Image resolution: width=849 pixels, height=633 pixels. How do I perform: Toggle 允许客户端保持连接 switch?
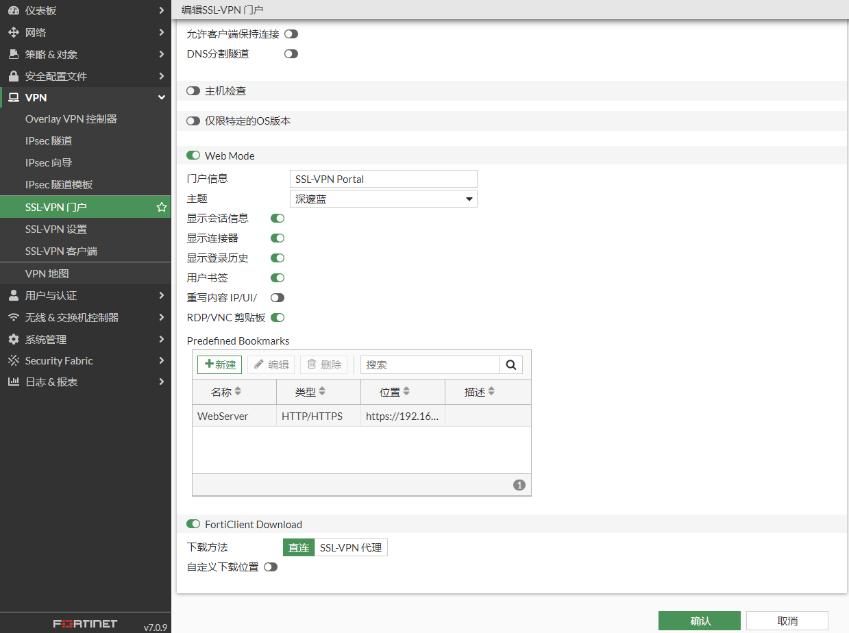click(291, 34)
